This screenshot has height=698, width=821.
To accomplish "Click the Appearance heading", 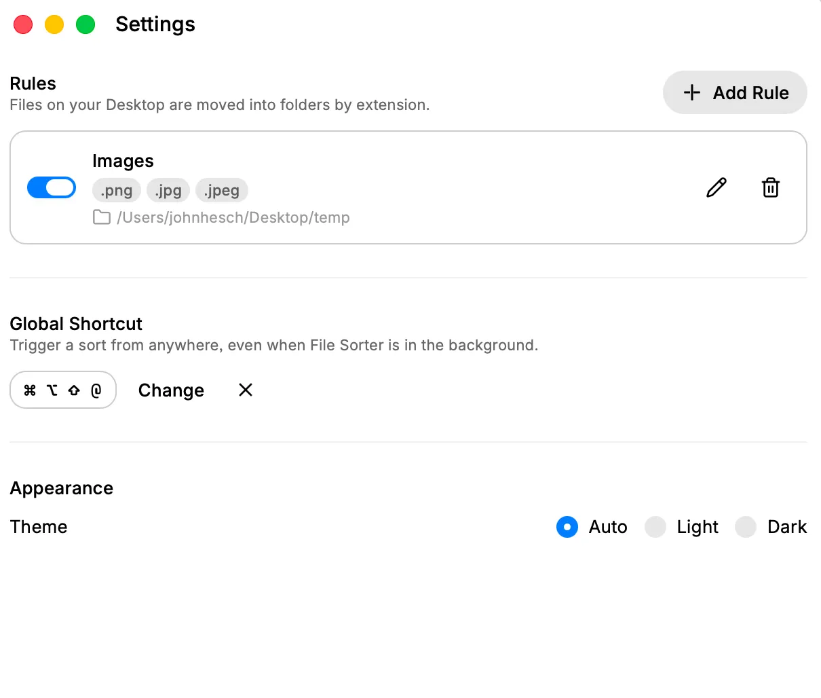I will click(x=61, y=488).
